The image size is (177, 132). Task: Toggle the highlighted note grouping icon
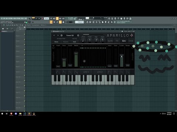click(60, 22)
